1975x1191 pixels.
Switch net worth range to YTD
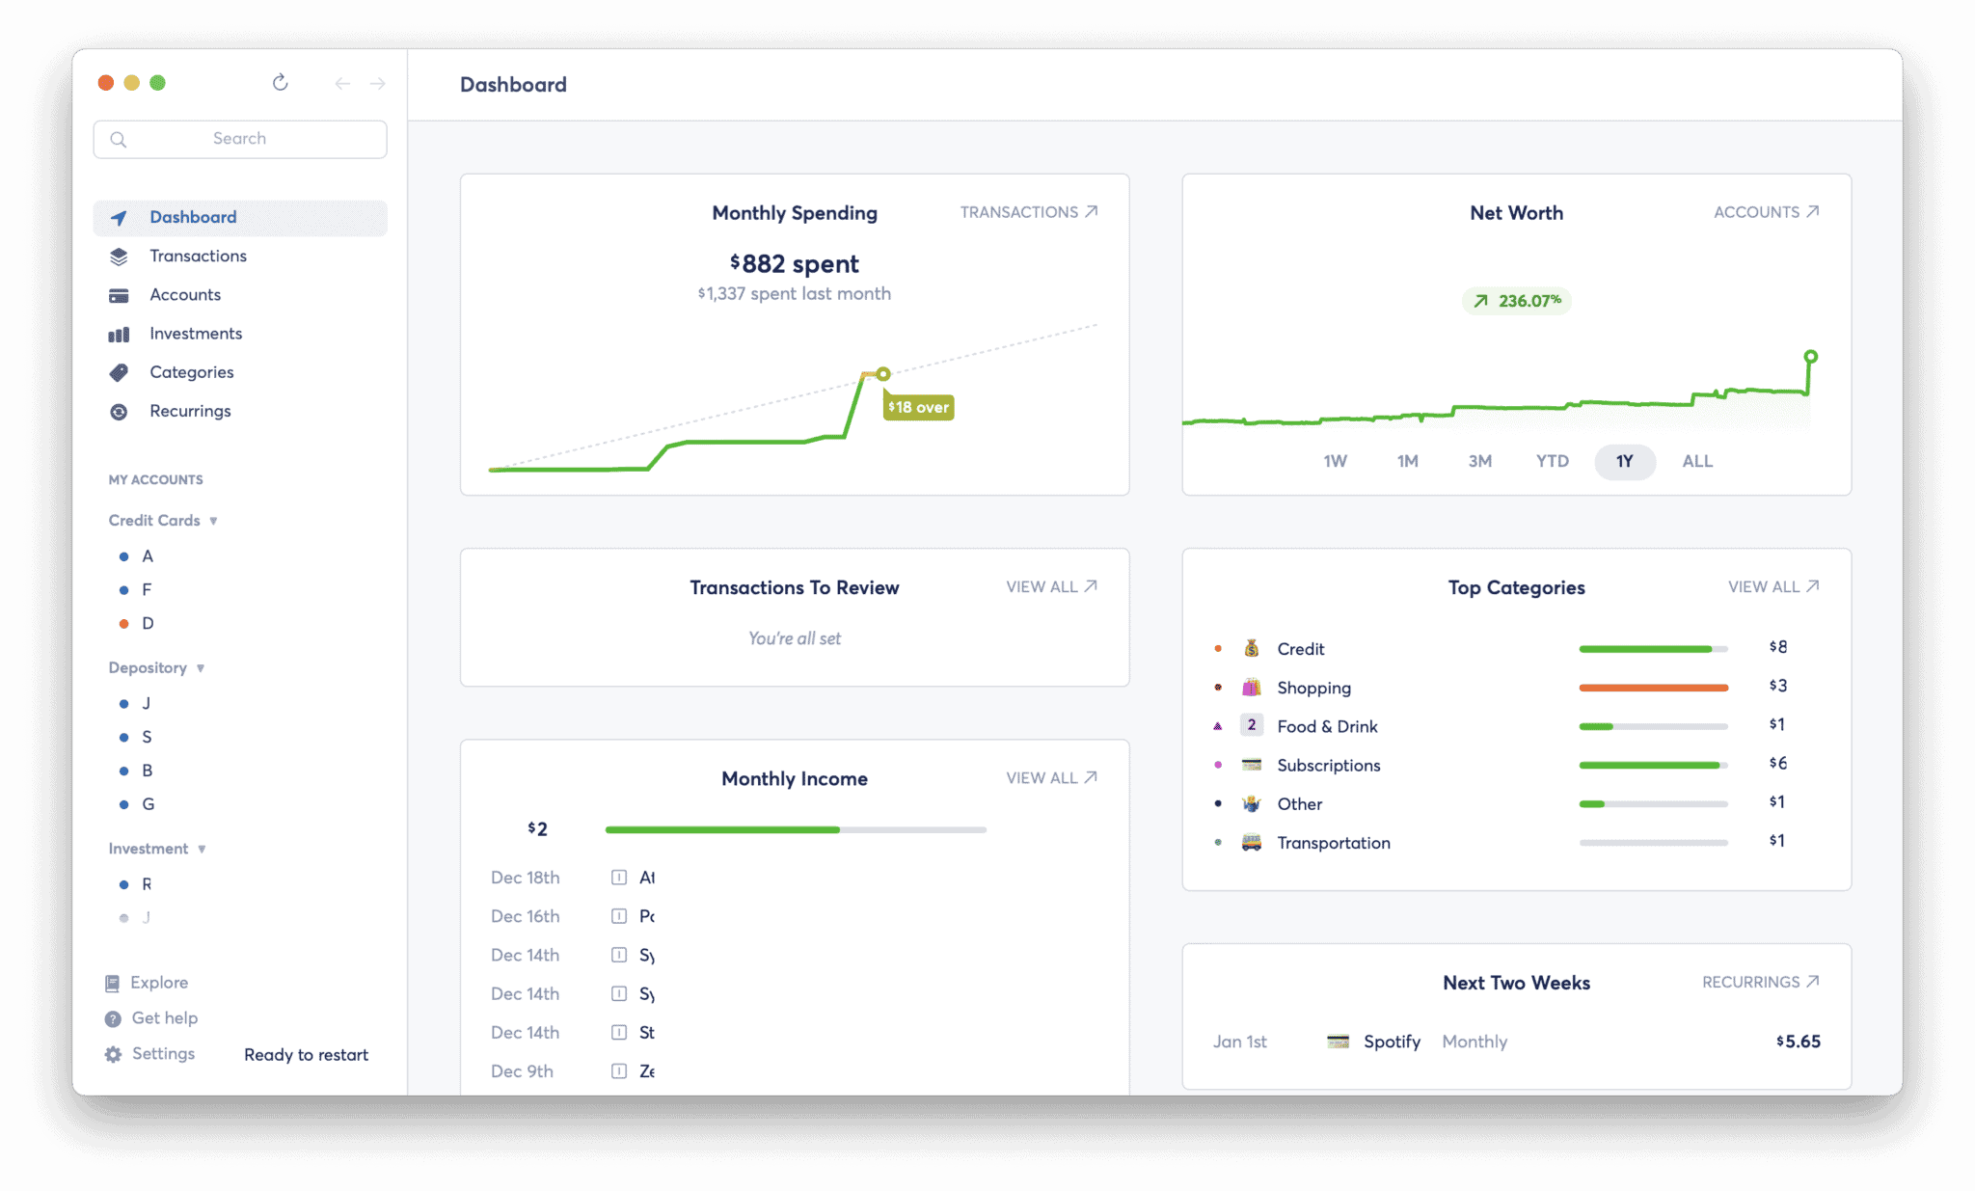(x=1552, y=462)
